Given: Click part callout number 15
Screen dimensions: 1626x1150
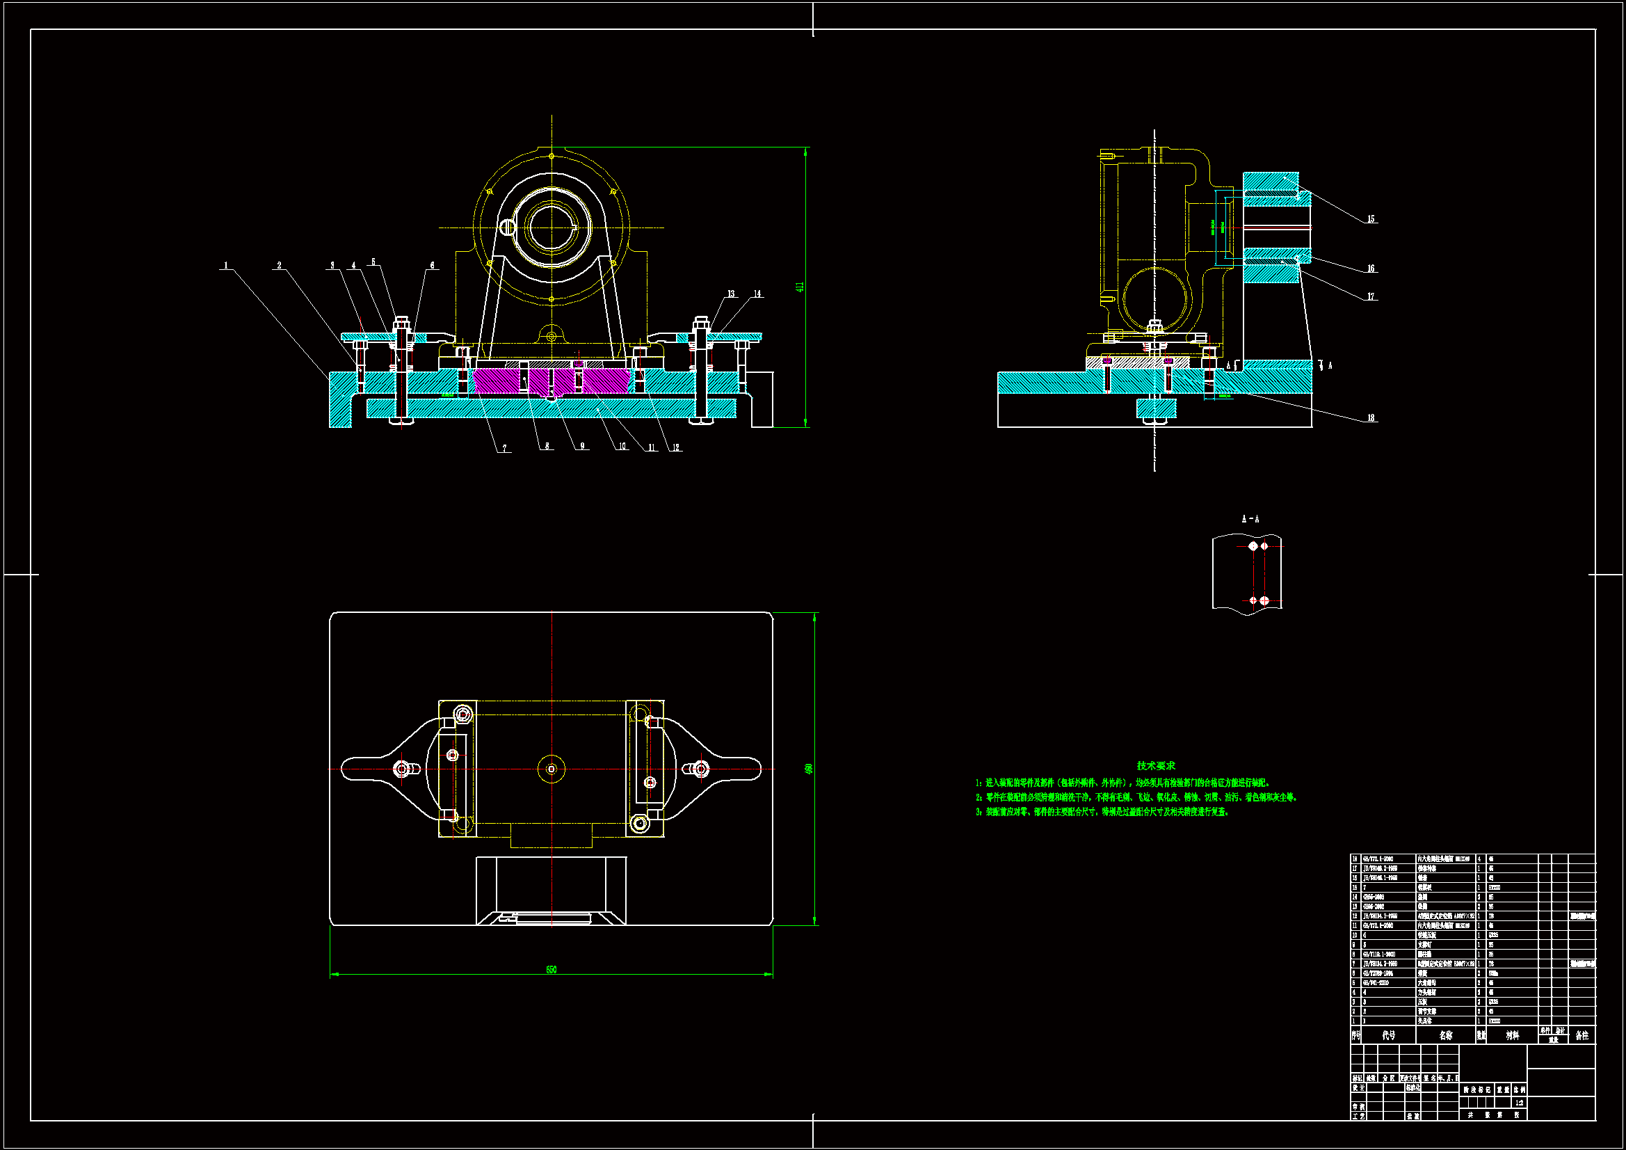Looking at the screenshot, I should 1370,219.
